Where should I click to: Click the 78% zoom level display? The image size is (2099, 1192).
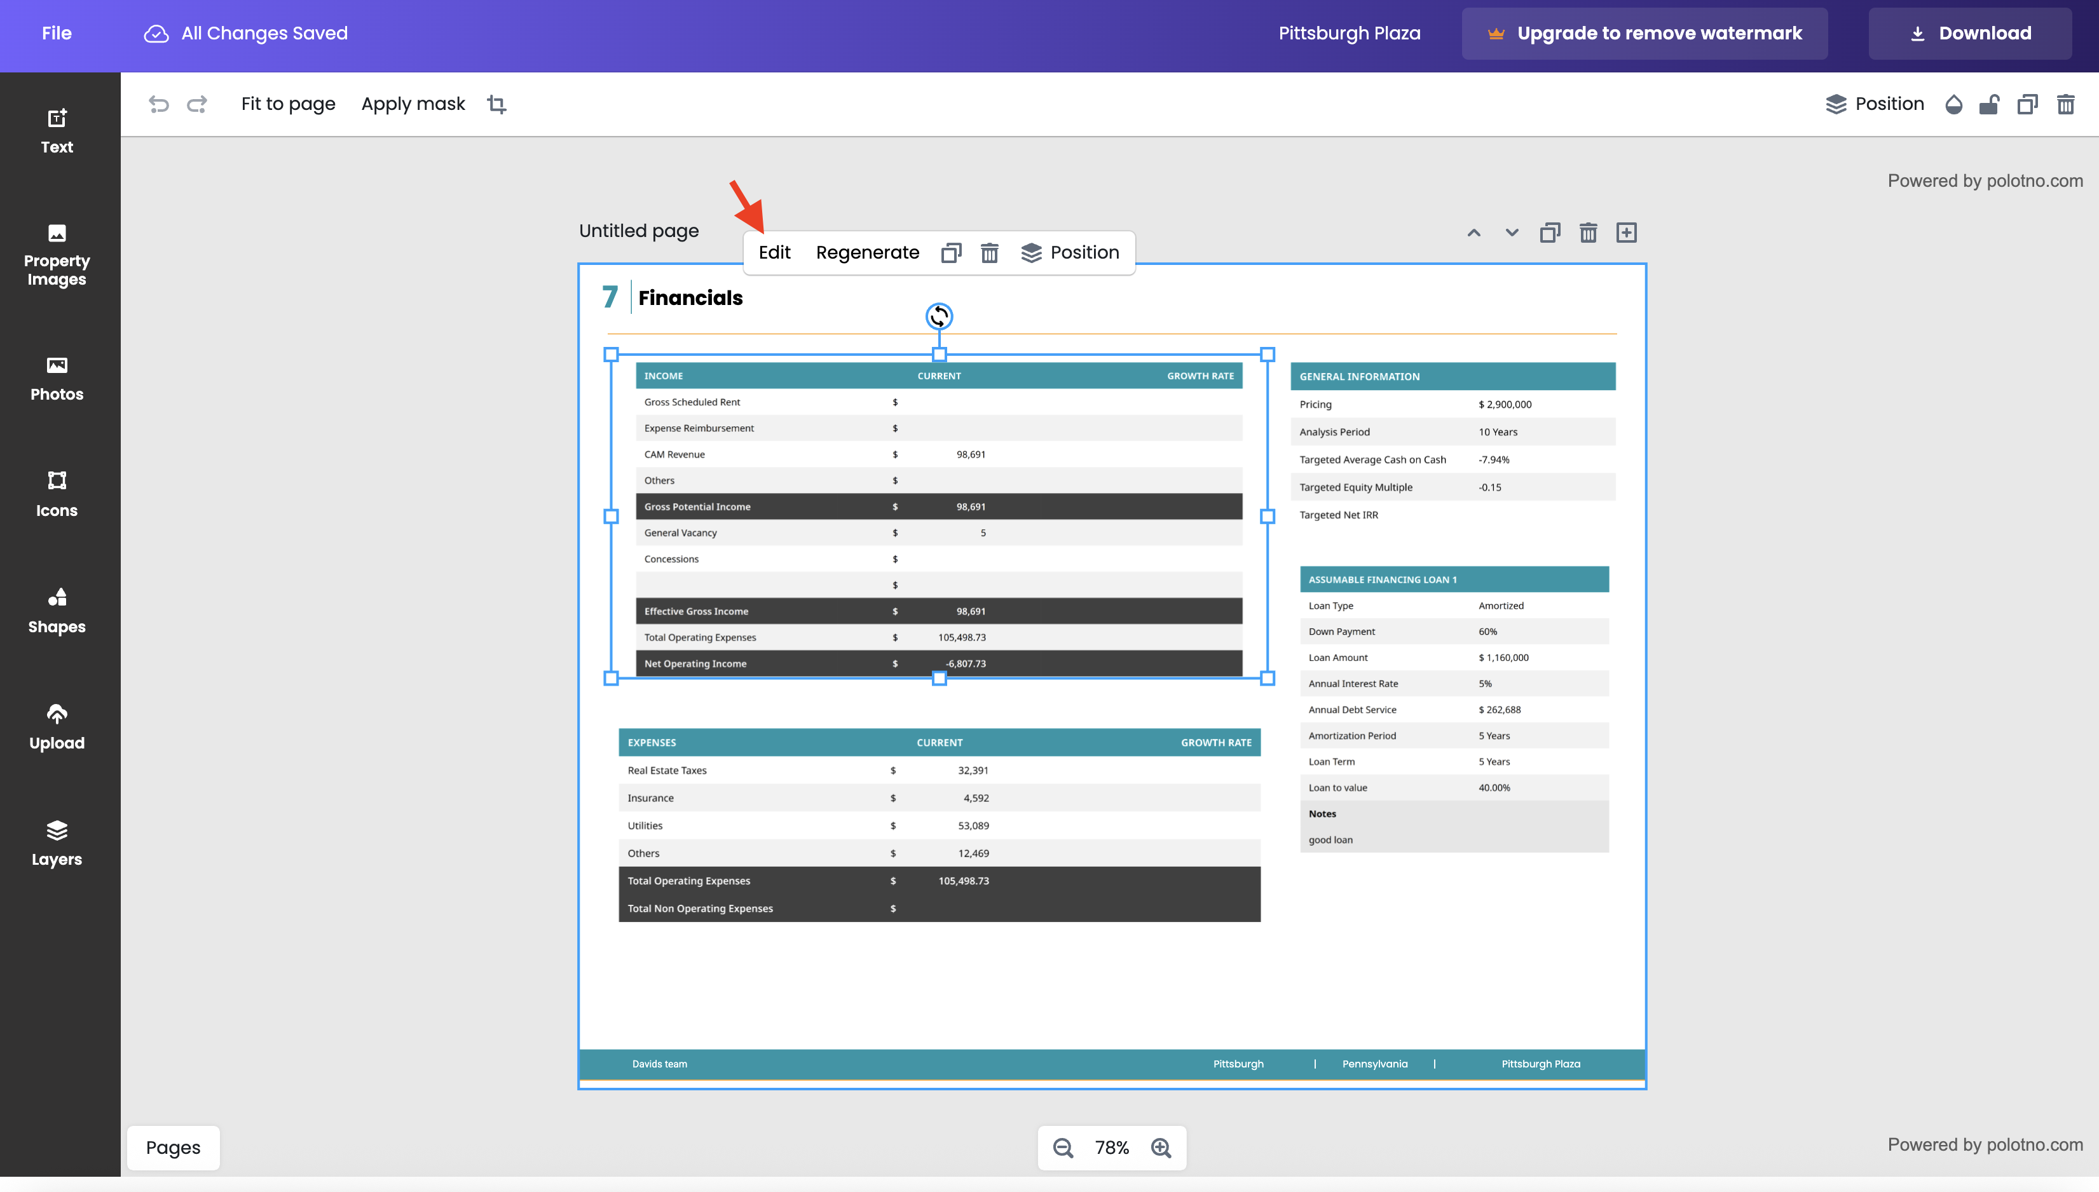point(1111,1148)
